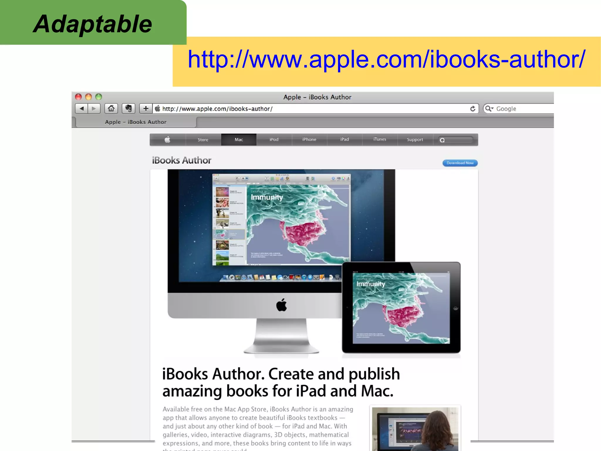Click the green zoom window button

click(x=99, y=97)
